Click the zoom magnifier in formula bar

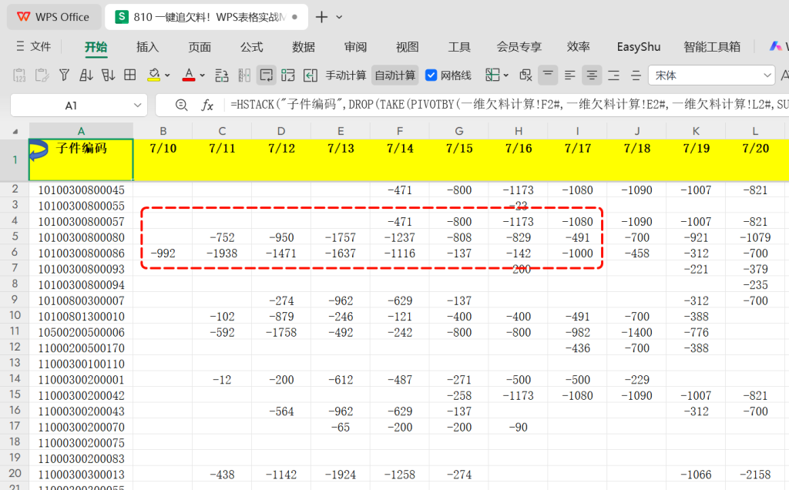tap(181, 105)
